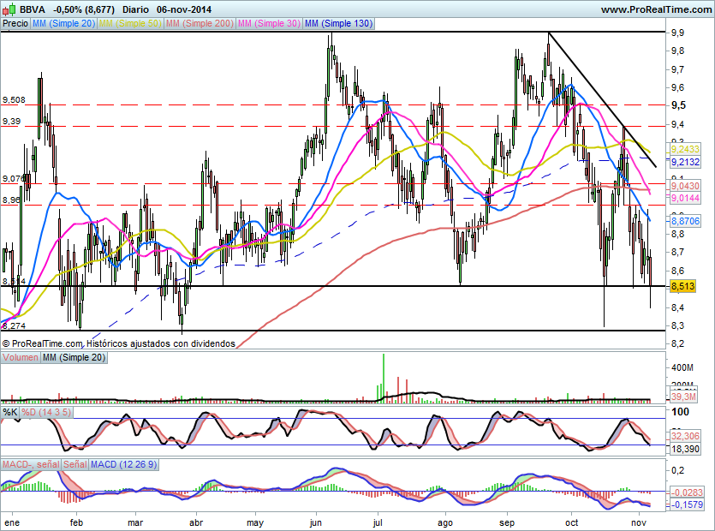Click the ProRealTime copyright notice text

coord(118,343)
